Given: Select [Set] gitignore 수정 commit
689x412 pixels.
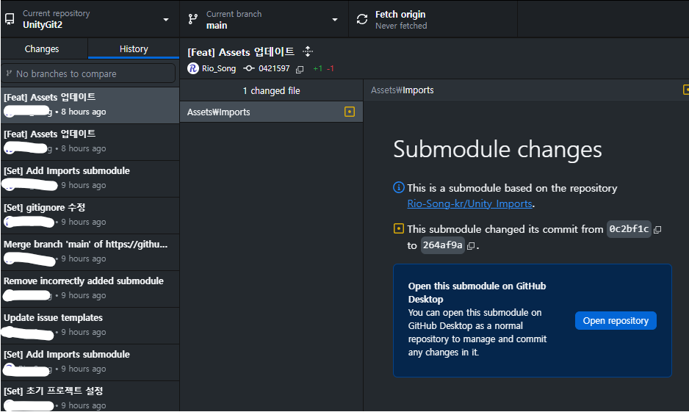Looking at the screenshot, I should click(90, 214).
